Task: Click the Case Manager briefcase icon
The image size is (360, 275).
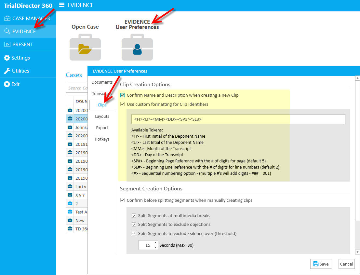Action: pyautogui.click(x=7, y=18)
